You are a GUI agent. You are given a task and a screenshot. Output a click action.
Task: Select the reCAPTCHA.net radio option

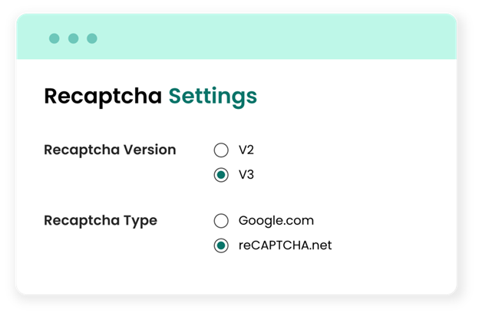point(221,246)
